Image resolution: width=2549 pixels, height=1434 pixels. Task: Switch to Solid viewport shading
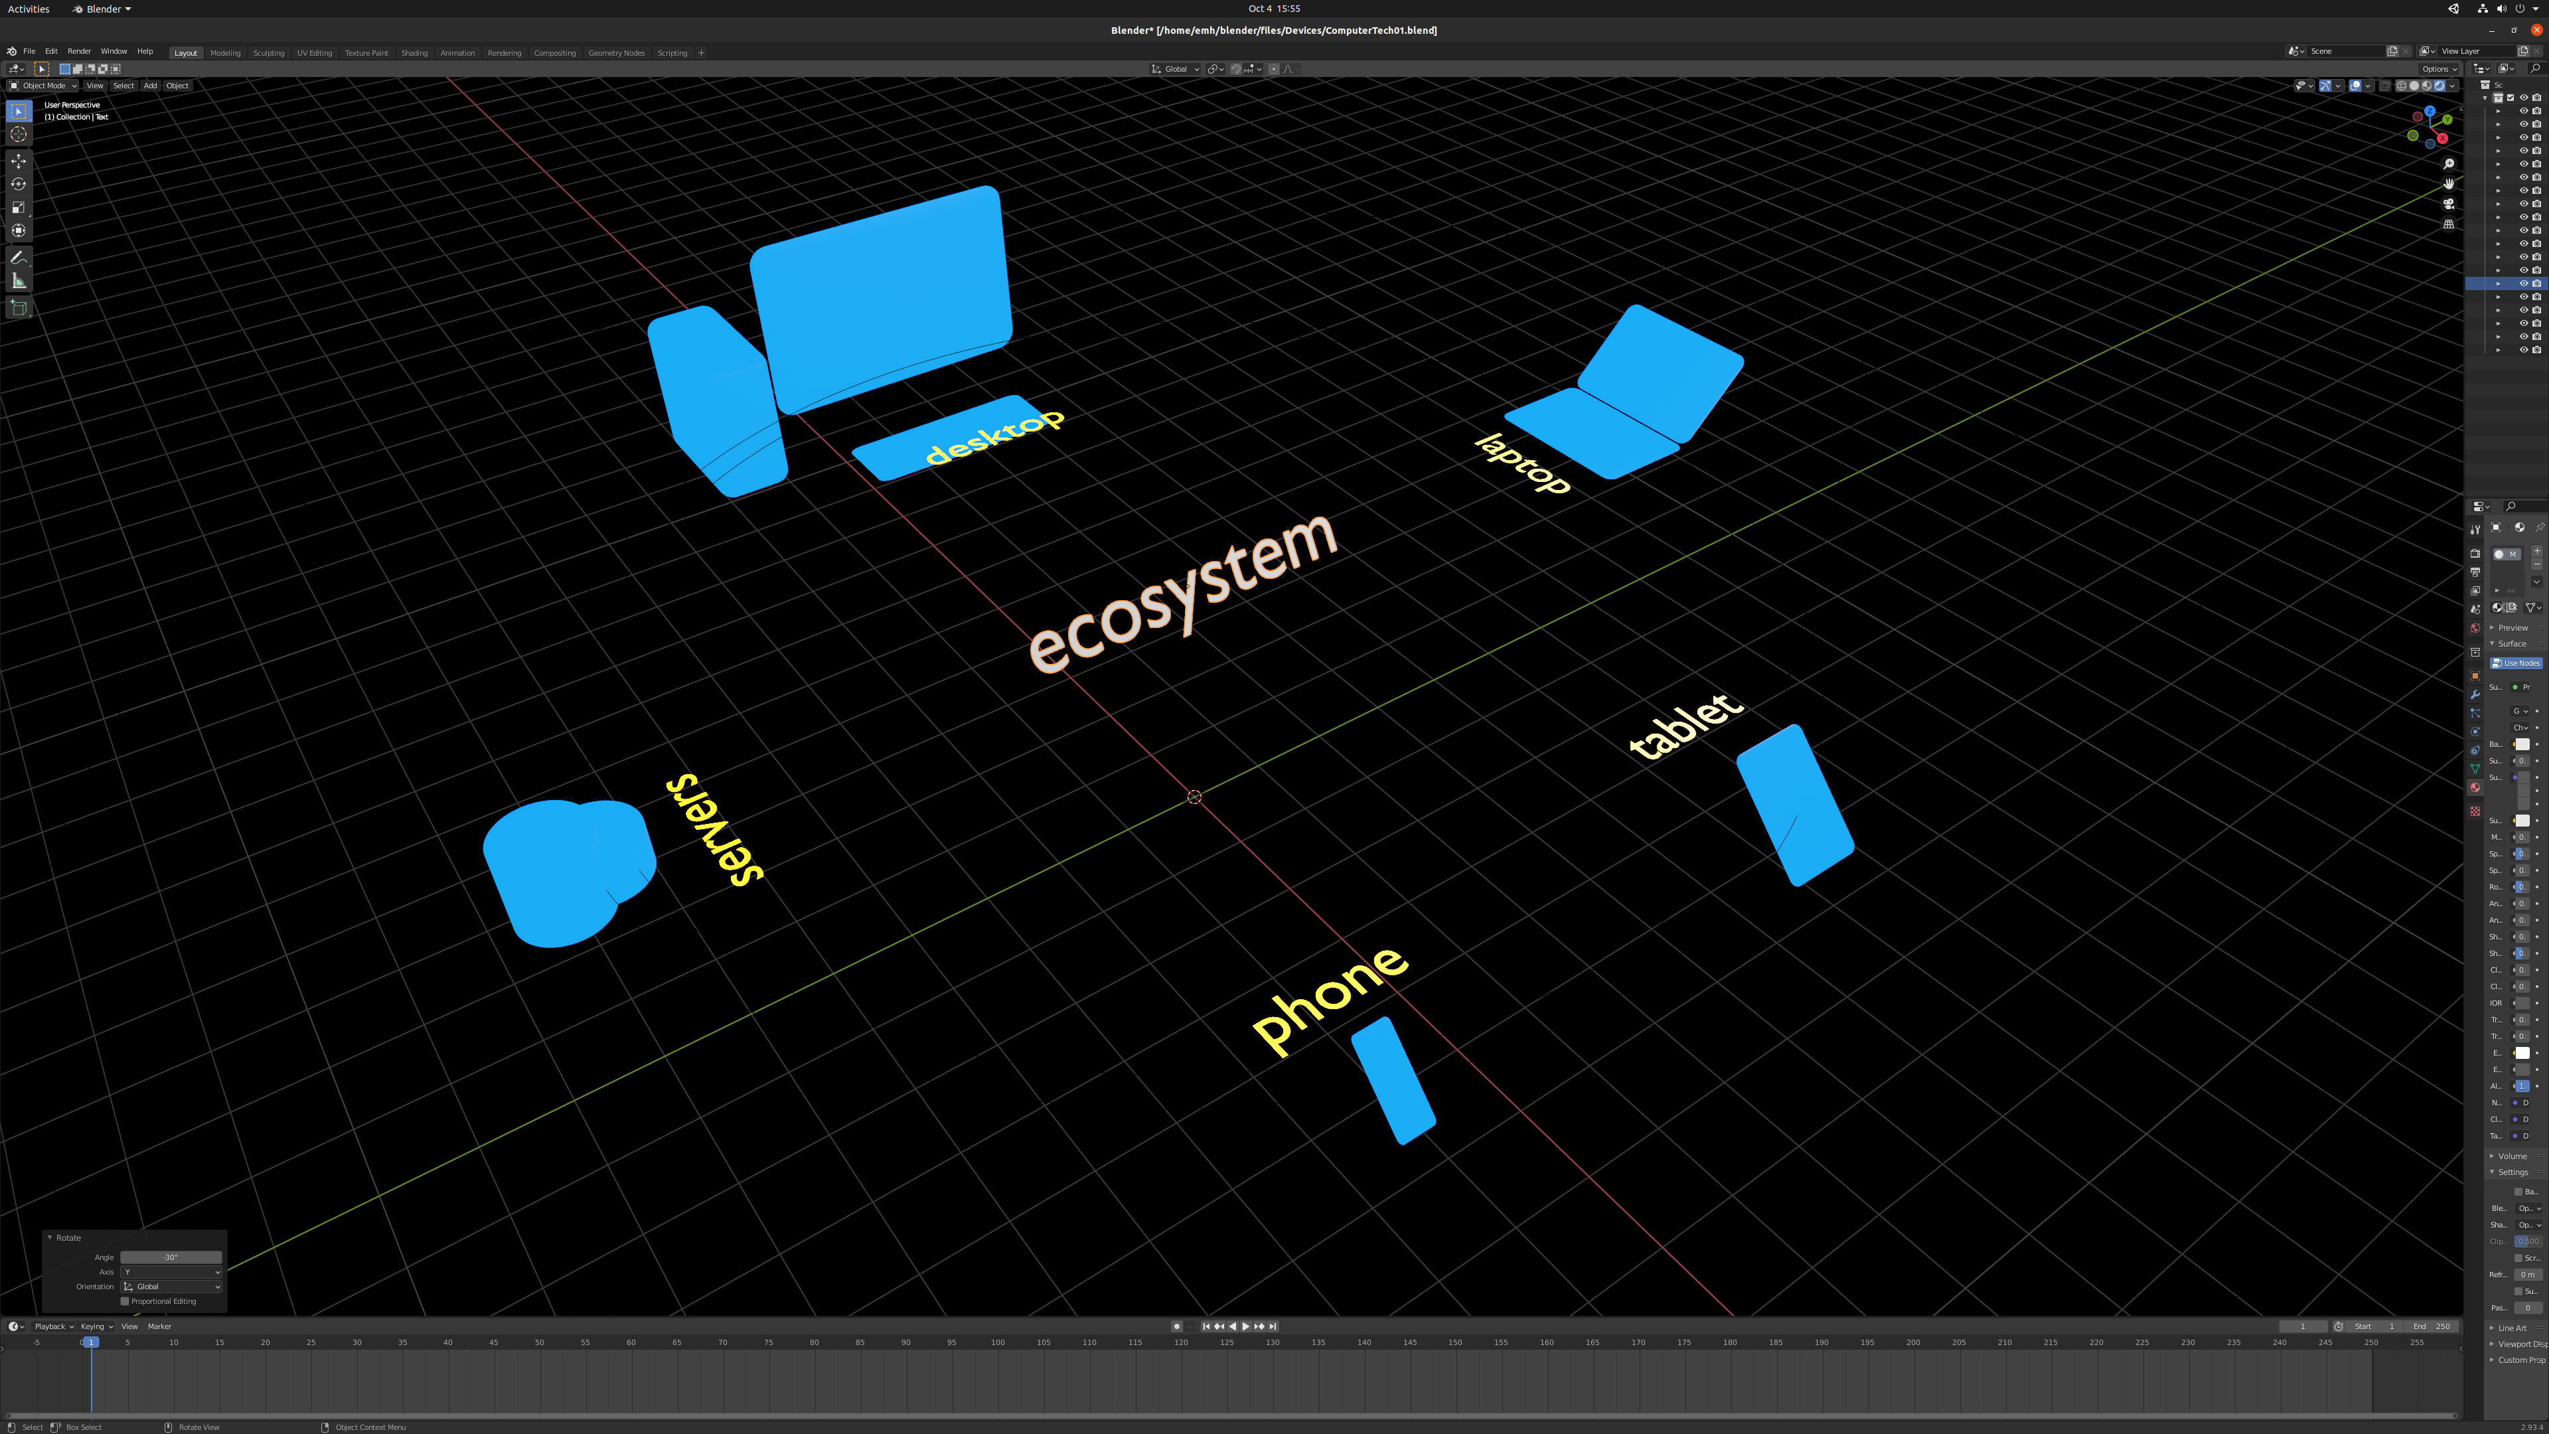(x=2414, y=86)
